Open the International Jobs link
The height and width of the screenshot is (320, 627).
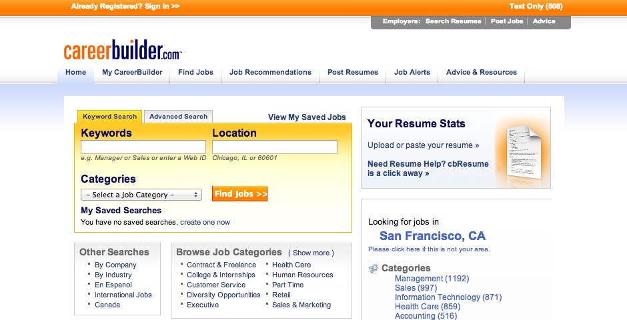click(123, 295)
